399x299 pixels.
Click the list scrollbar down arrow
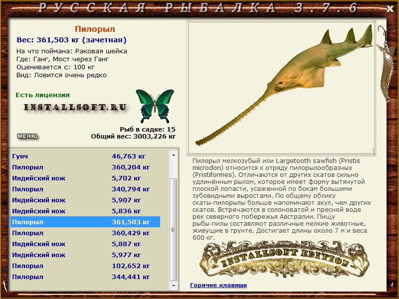point(174,286)
